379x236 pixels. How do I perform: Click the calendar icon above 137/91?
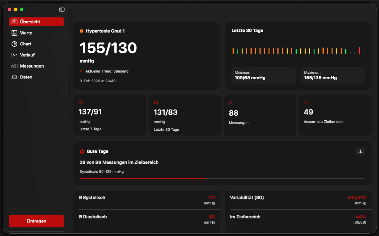tap(81, 102)
